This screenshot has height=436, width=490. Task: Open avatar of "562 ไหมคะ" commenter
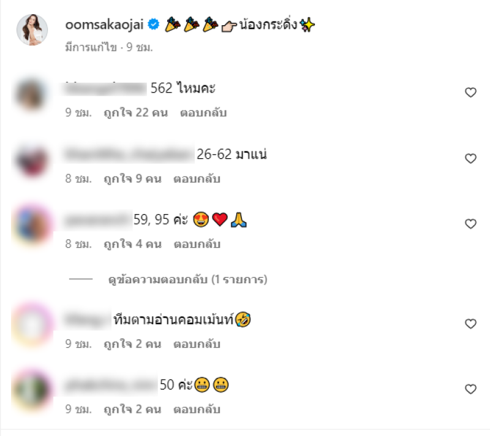[x=31, y=94]
